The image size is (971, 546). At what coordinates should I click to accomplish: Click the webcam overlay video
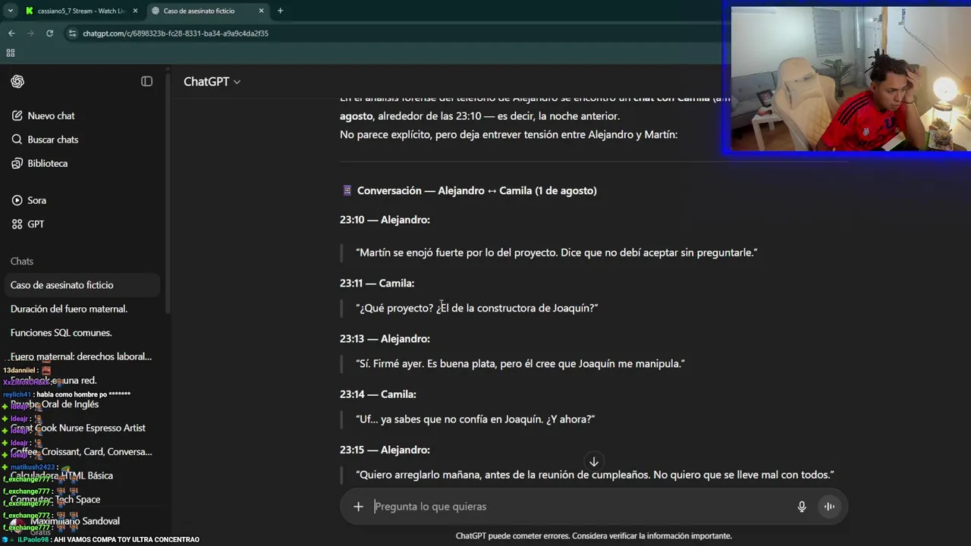pyautogui.click(x=850, y=78)
